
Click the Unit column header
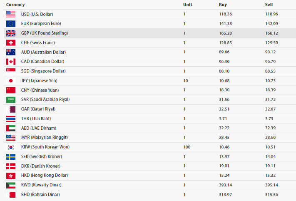pyautogui.click(x=187, y=5)
